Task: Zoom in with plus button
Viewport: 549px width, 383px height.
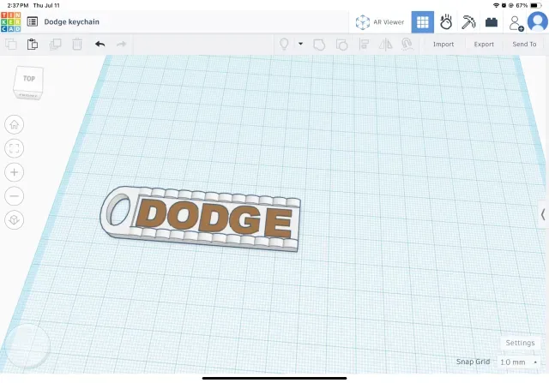Action: (14, 172)
